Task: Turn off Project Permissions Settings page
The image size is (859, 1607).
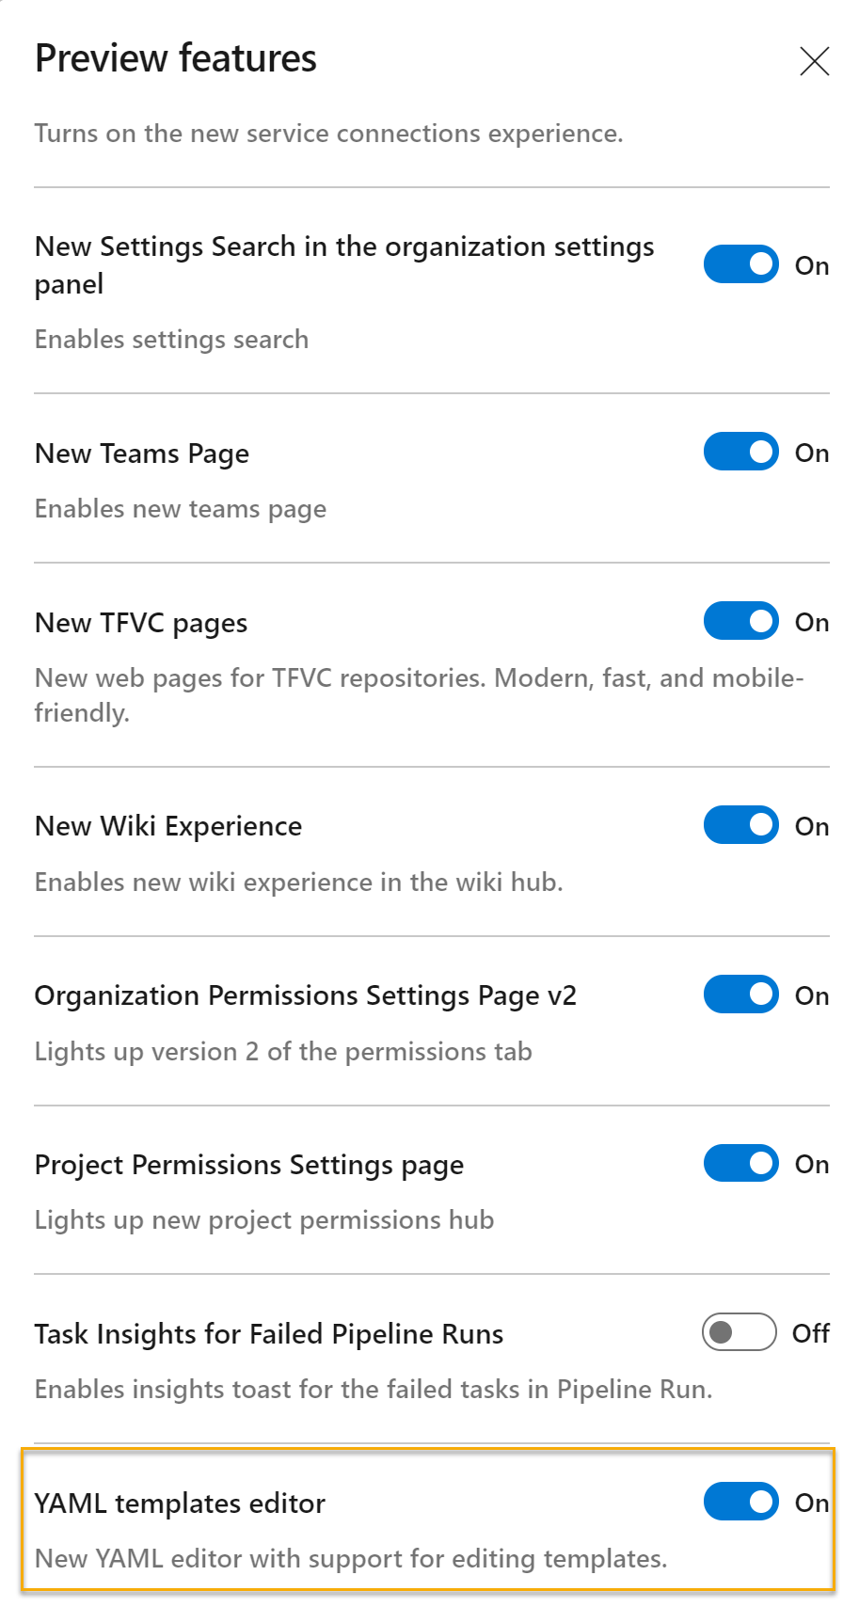Action: pyautogui.click(x=740, y=1163)
